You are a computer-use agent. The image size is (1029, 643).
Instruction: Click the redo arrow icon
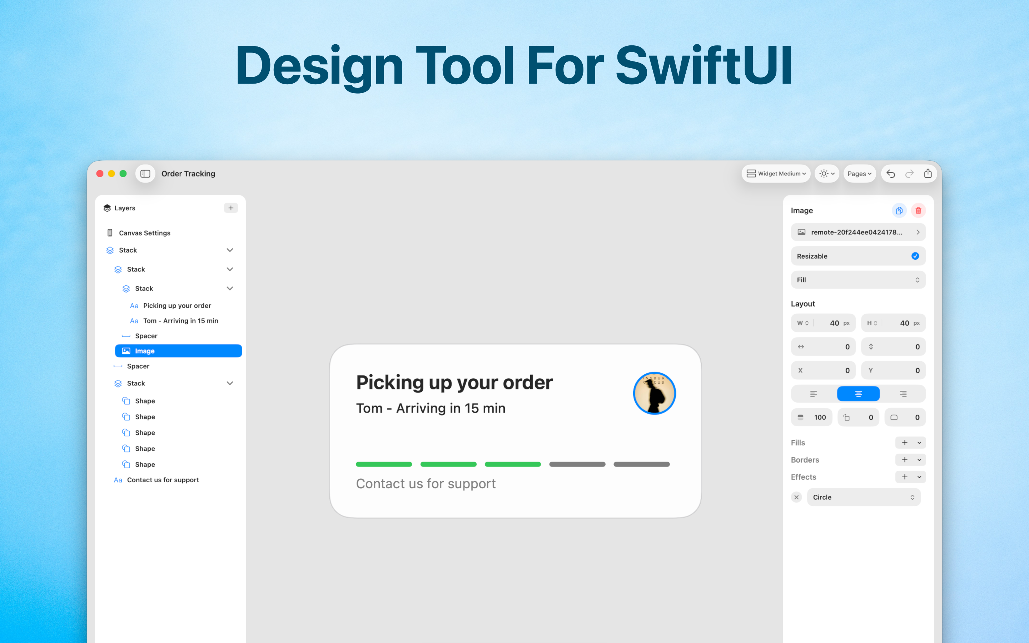910,174
